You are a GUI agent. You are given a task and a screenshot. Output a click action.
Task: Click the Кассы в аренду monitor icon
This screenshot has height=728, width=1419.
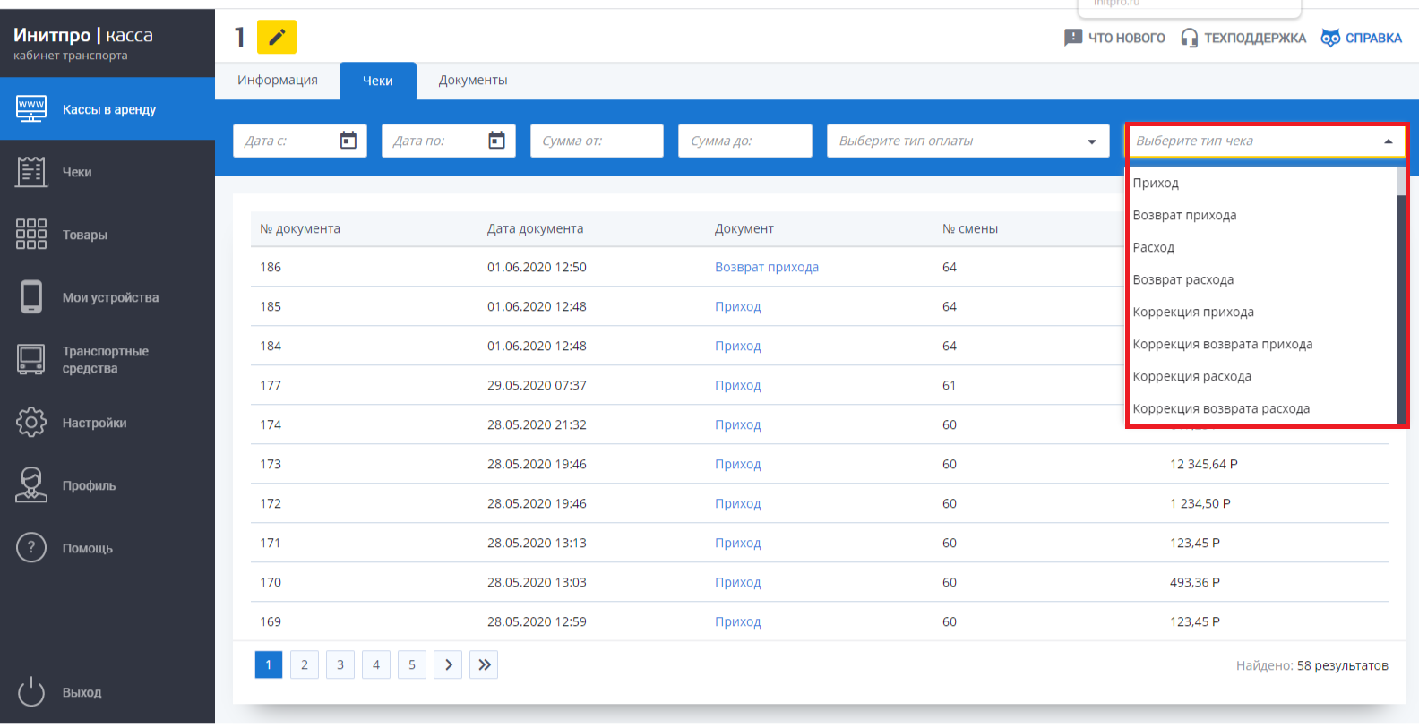pyautogui.click(x=31, y=109)
